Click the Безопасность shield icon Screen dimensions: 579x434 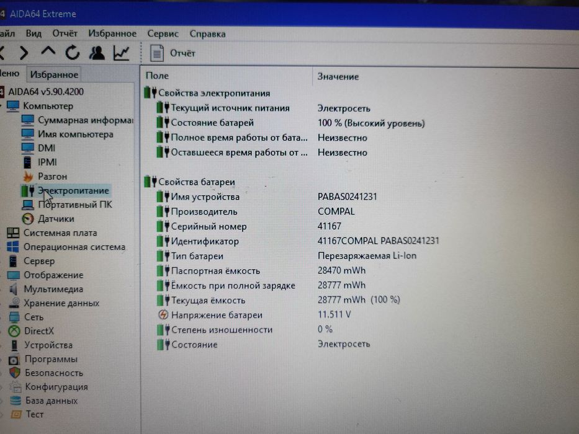click(15, 373)
